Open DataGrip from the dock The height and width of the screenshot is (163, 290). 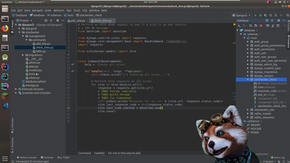[5, 86]
